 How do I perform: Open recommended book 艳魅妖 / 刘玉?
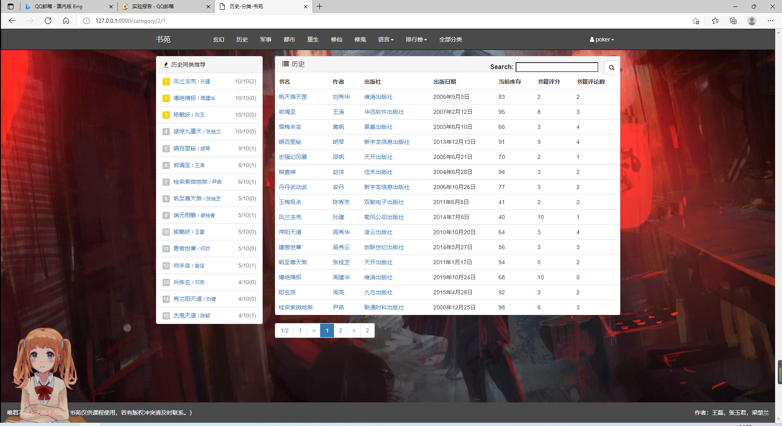coord(189,115)
